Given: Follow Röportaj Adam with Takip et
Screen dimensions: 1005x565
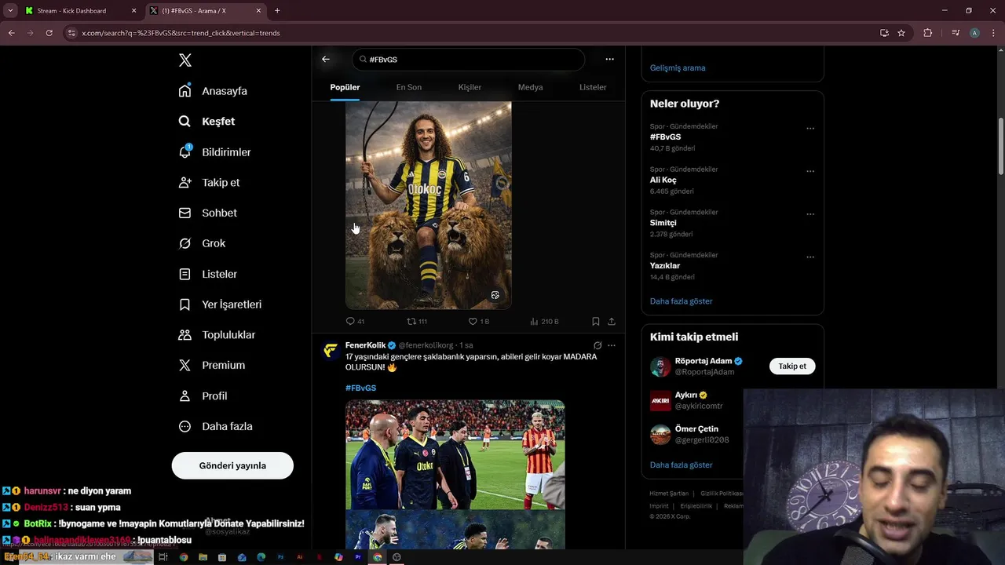Looking at the screenshot, I should coord(792,366).
